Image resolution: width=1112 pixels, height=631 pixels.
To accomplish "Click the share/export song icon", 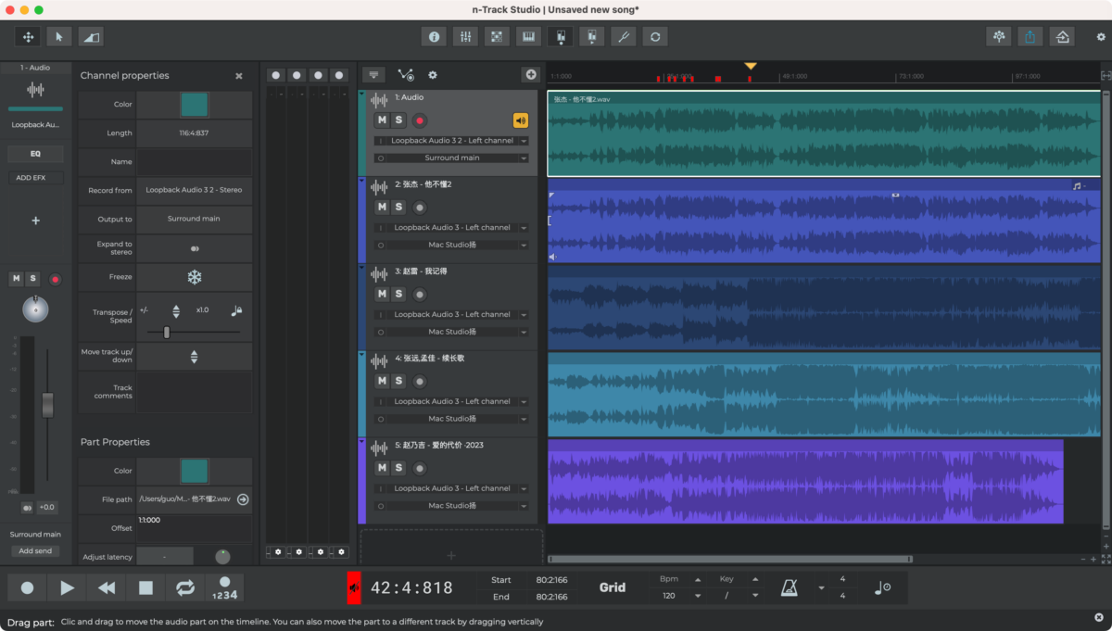I will click(1030, 36).
